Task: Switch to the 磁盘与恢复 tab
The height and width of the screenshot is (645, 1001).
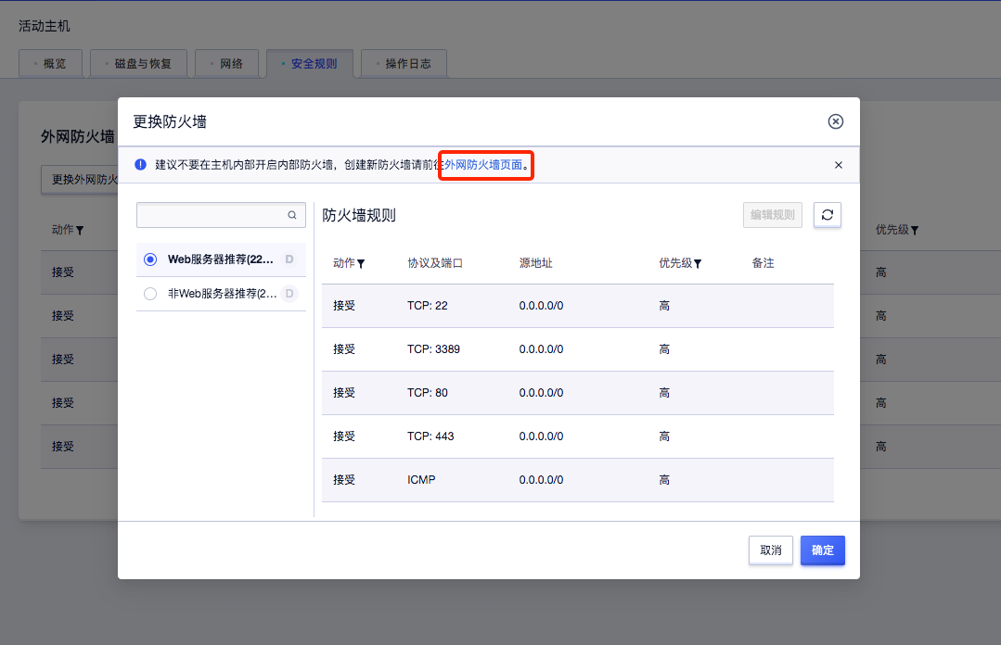Action: [x=138, y=63]
